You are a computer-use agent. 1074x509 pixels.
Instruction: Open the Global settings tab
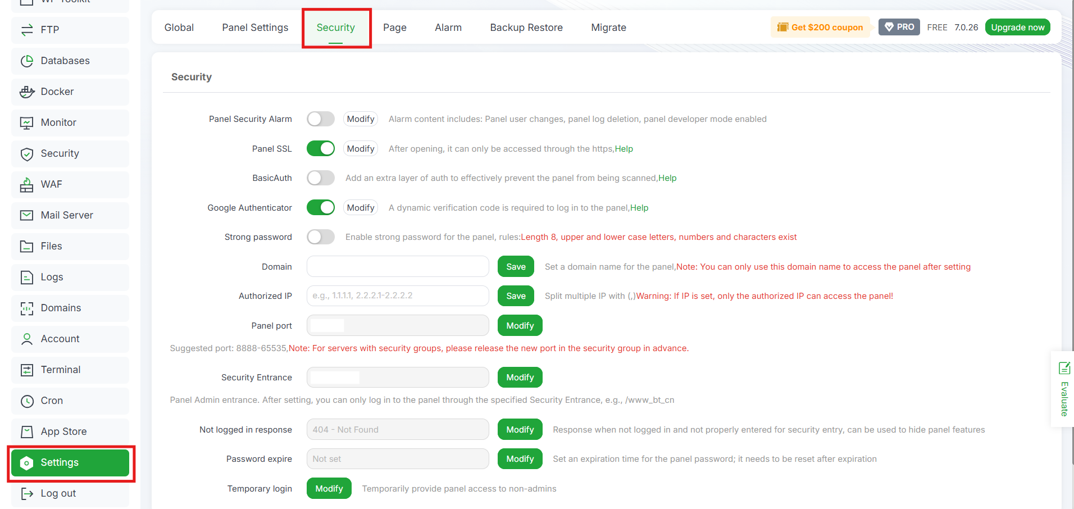coord(179,28)
